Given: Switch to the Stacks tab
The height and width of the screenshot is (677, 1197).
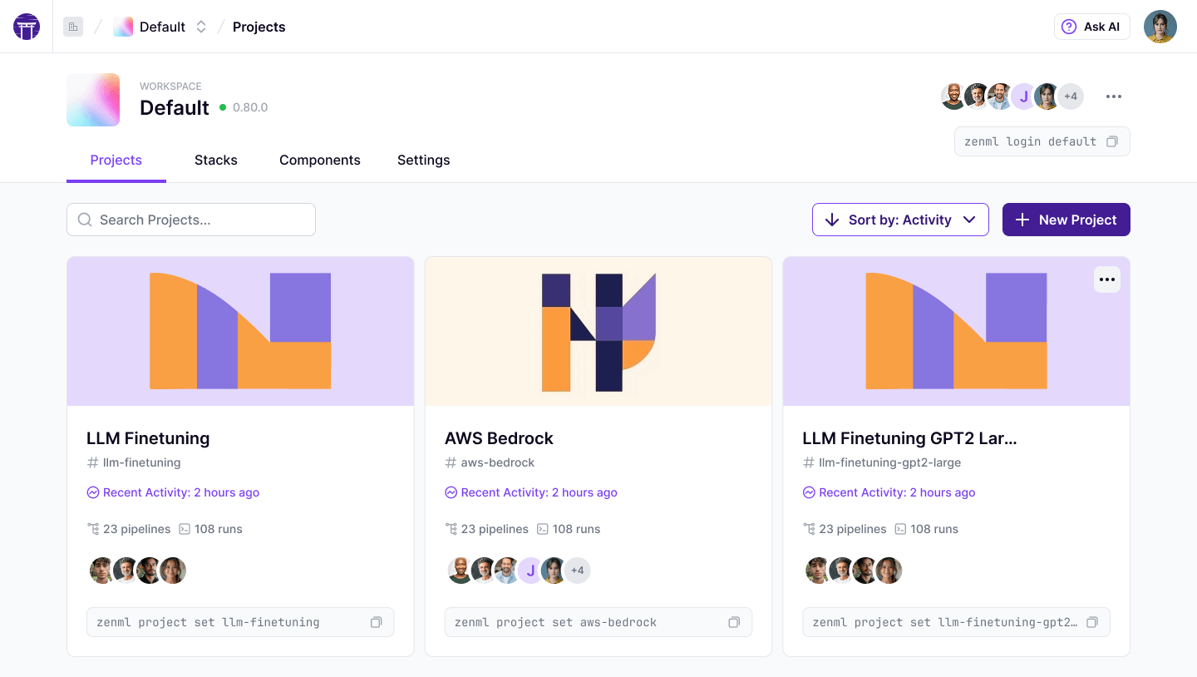Looking at the screenshot, I should point(216,160).
